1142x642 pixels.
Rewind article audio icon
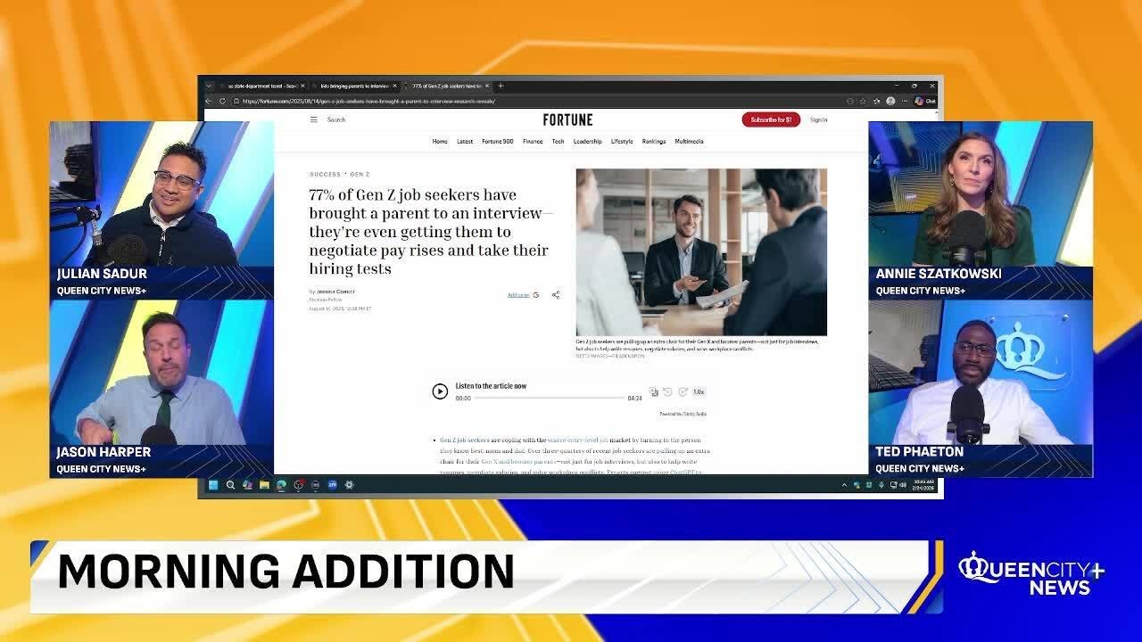coord(667,391)
